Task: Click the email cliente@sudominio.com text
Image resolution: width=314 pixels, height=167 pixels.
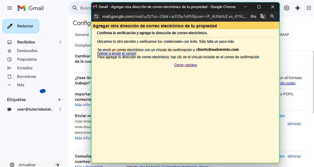Action: coord(217,49)
